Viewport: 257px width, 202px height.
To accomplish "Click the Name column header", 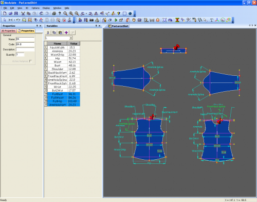I will click(58, 44).
